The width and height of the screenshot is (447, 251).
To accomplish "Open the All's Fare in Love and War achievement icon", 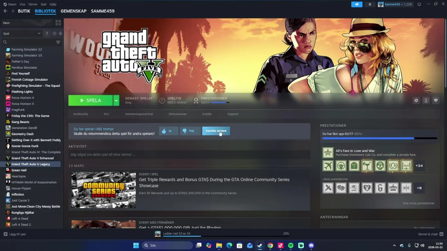I will coord(328,153).
